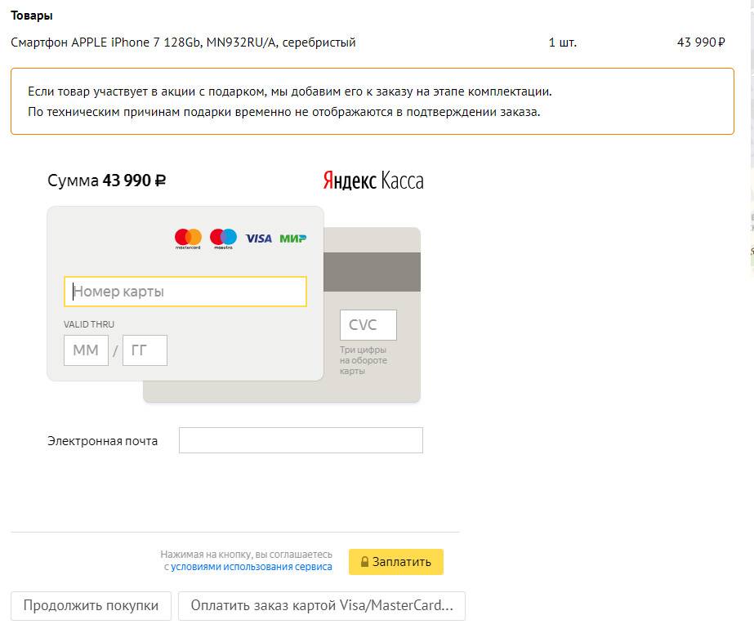The width and height of the screenshot is (754, 633).
Task: Click the Visa logo on the card
Action: click(x=258, y=238)
